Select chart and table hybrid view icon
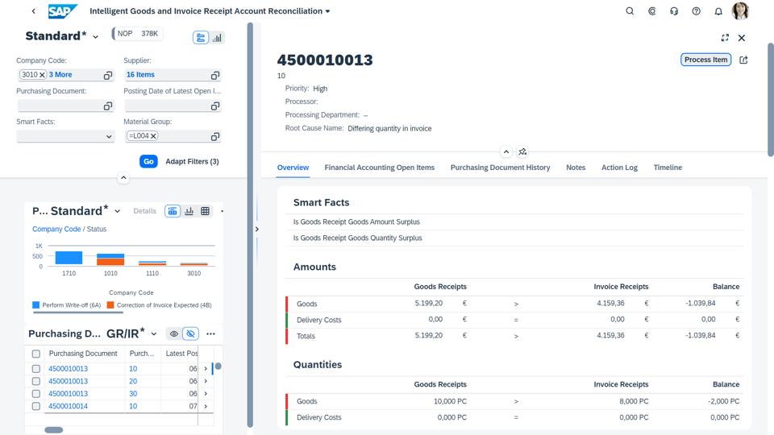 click(173, 211)
